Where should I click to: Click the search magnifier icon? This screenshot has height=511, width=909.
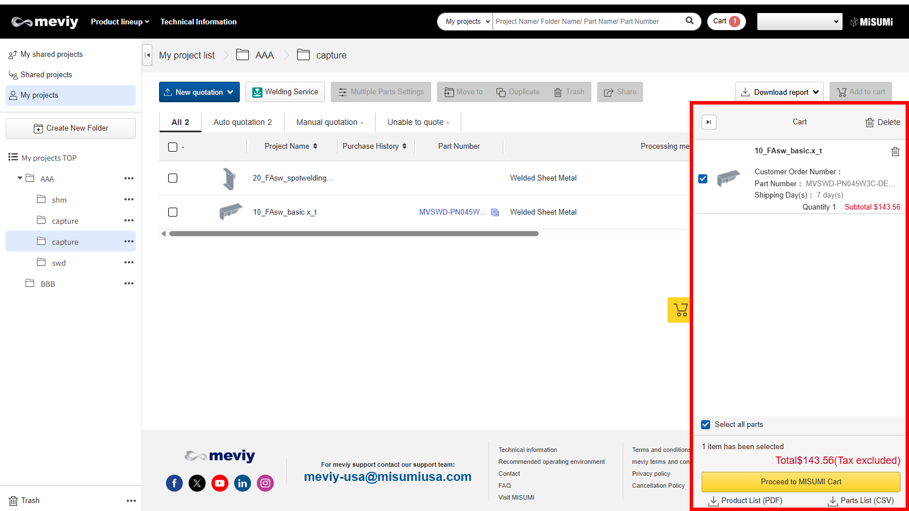pos(689,21)
